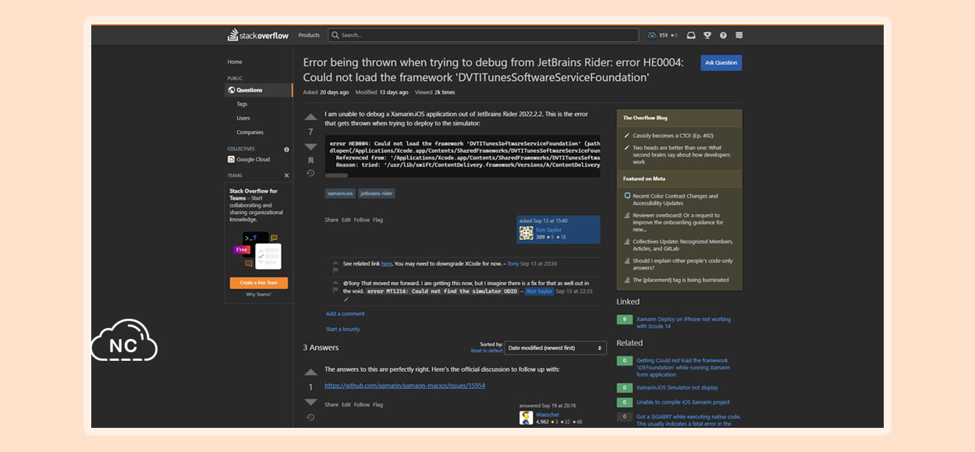Open linked 'Xamarin Deploy on iPhone not working'
975x452 pixels.
tap(683, 323)
